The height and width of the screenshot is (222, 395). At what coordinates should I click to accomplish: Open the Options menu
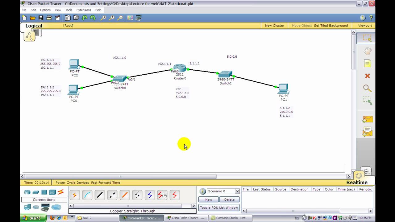tap(45, 10)
